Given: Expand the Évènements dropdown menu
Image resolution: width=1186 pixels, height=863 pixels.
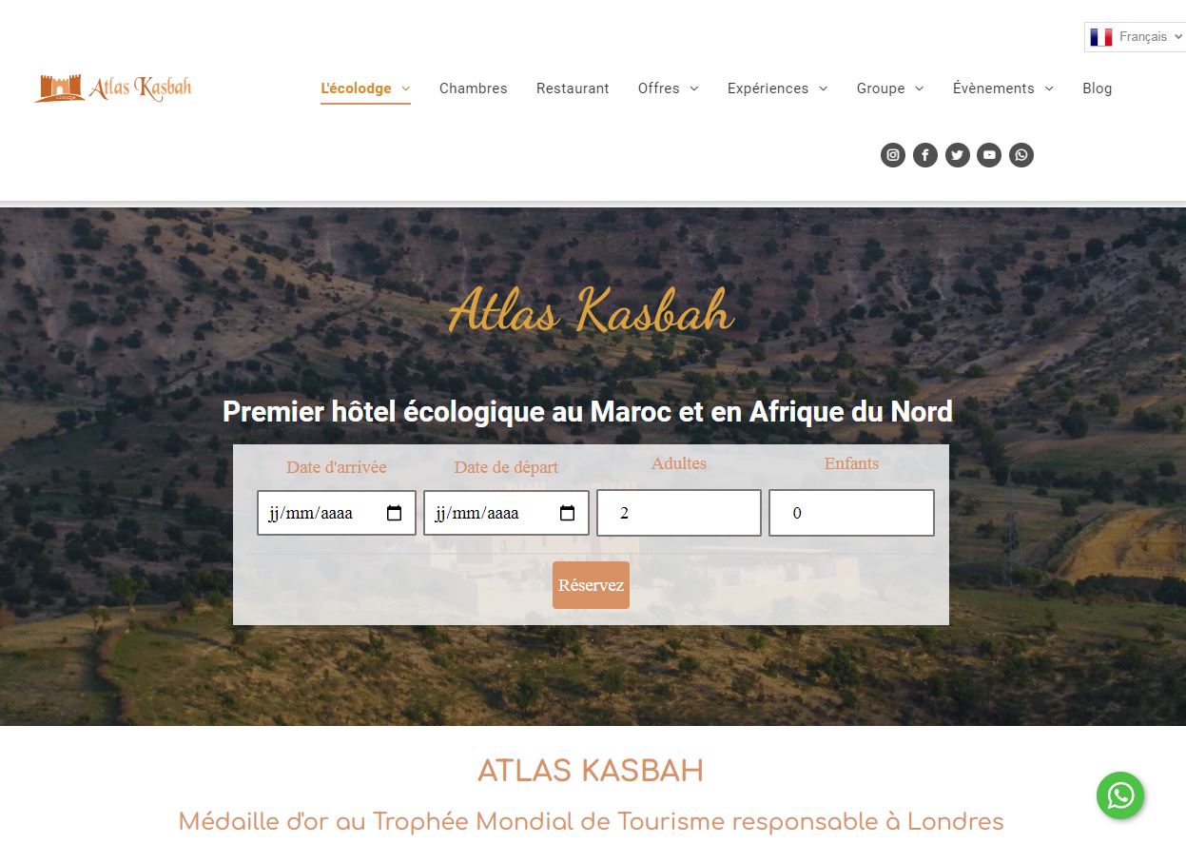Looking at the screenshot, I should click(x=1003, y=88).
